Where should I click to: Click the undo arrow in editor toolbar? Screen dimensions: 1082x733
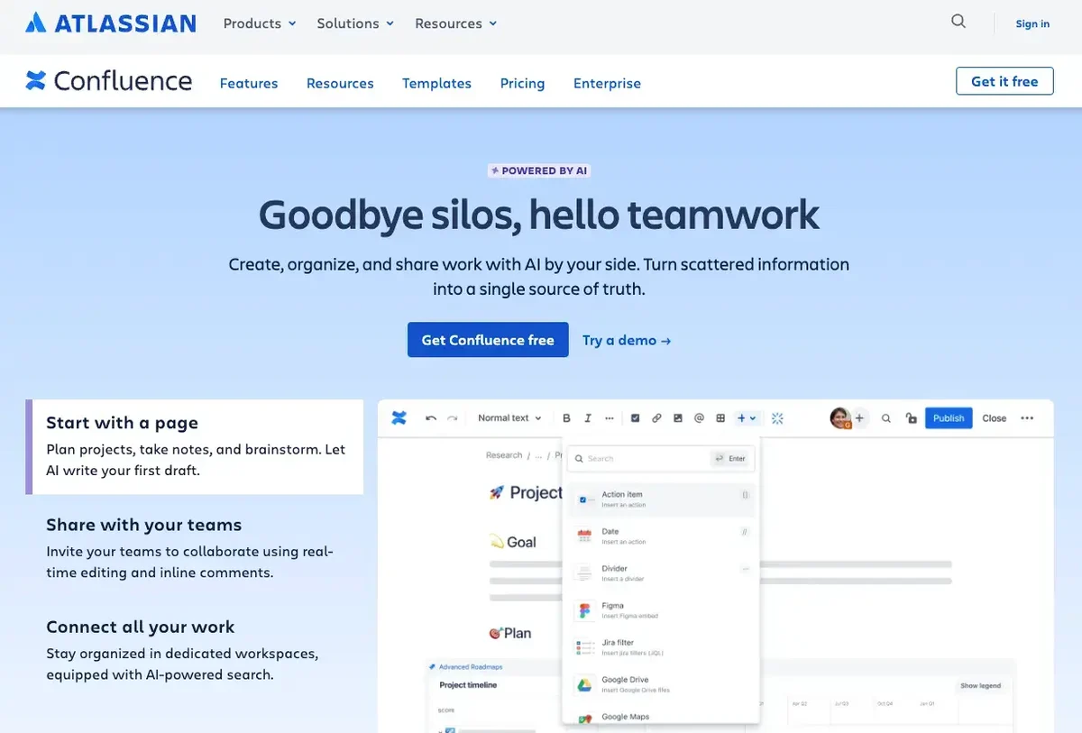431,418
